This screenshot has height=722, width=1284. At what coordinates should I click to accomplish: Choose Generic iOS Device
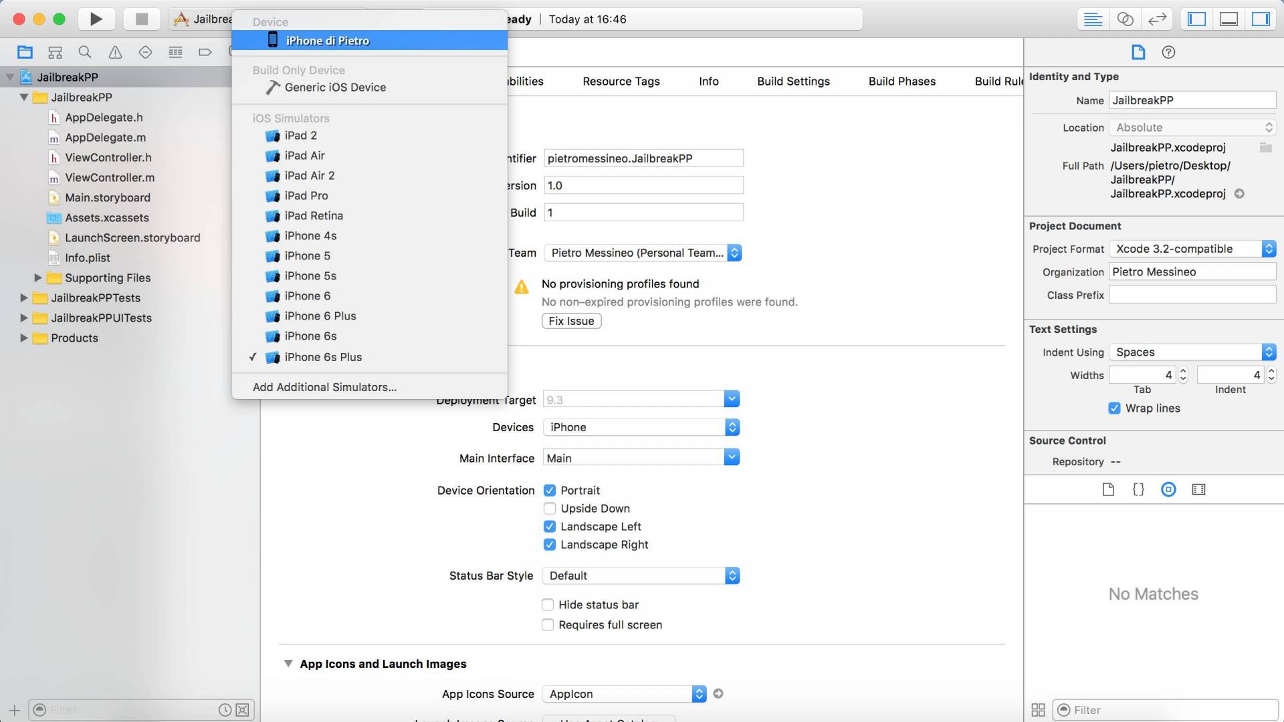370,88
